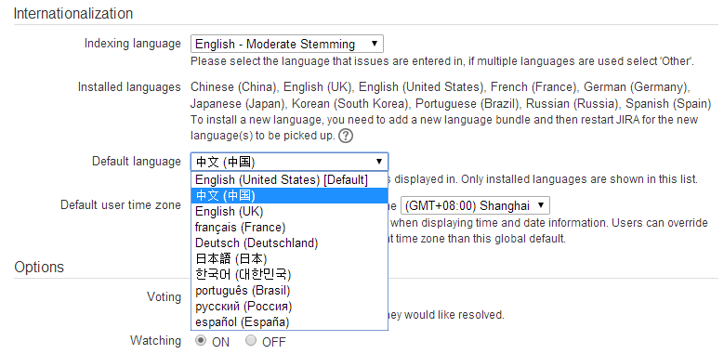This screenshot has height=354, width=724.
Task: Collapse the Default language dropdown arrow
Action: (x=378, y=162)
